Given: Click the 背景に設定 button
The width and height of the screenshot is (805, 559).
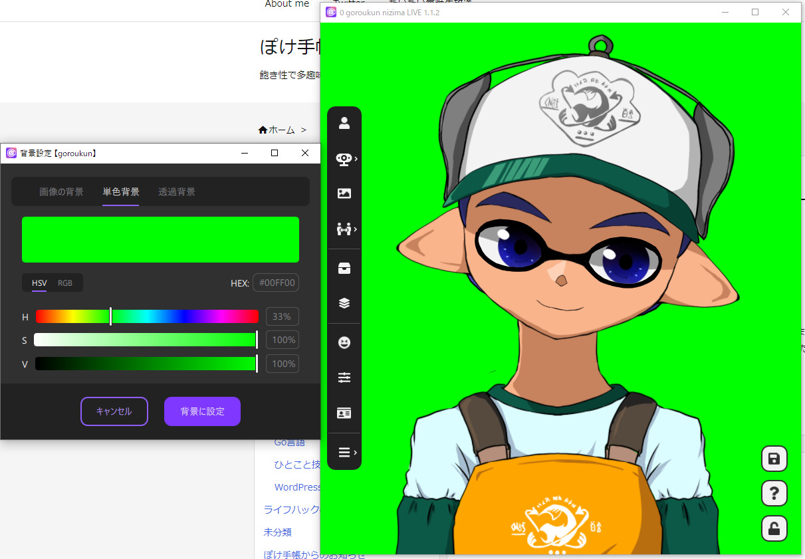Looking at the screenshot, I should (x=202, y=411).
